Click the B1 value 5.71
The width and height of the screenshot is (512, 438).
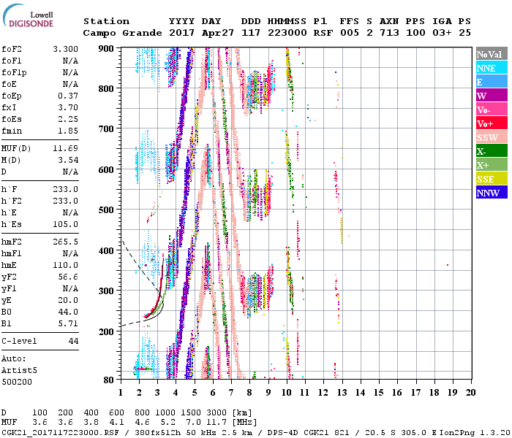click(68, 324)
